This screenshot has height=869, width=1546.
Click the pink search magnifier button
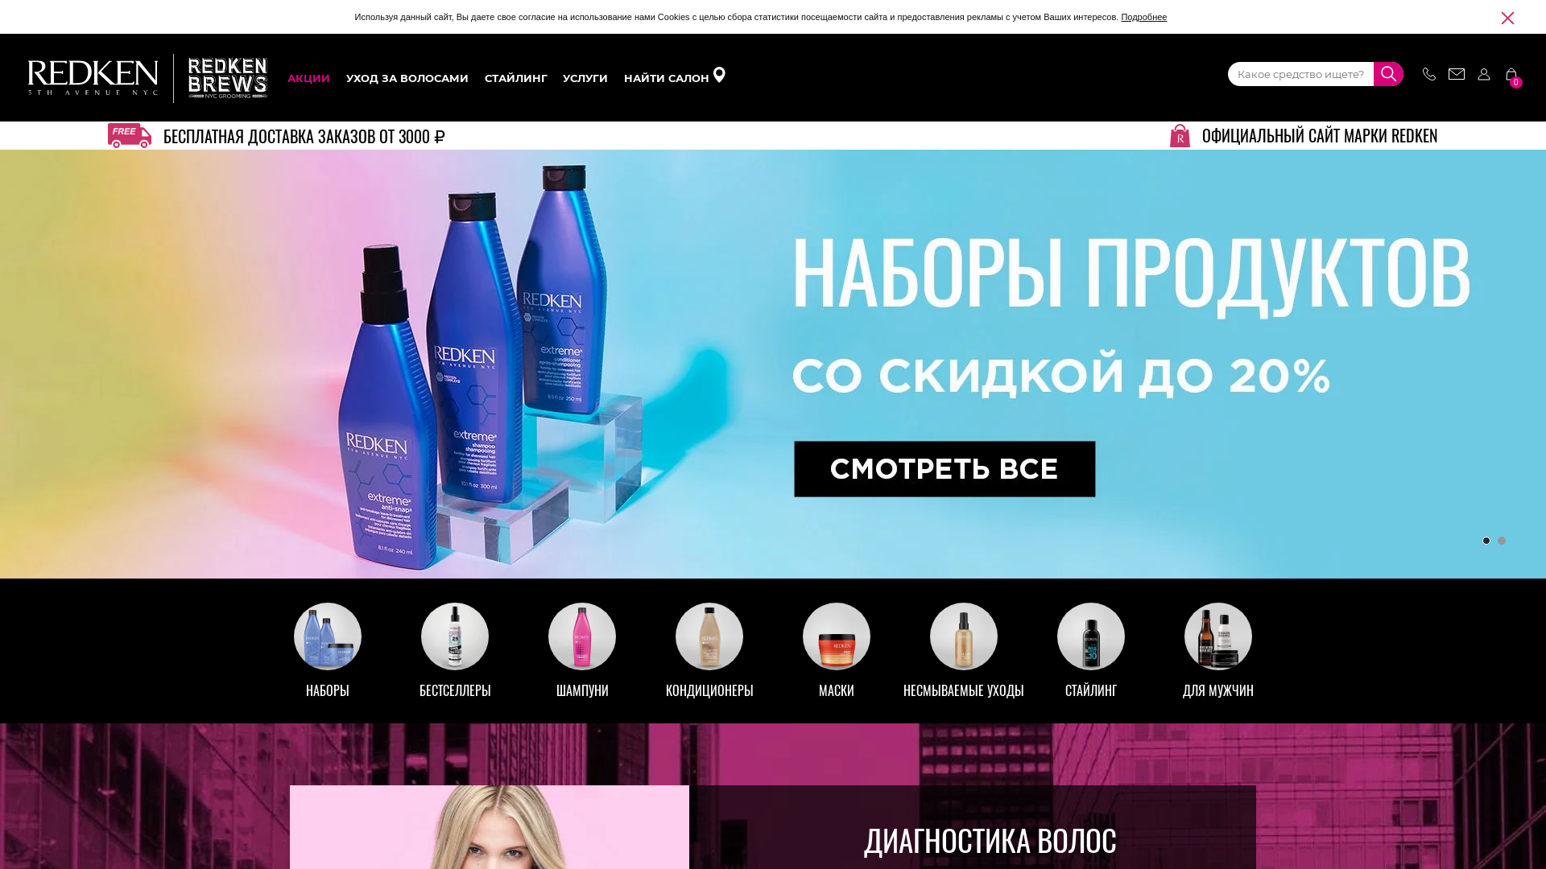1388,74
